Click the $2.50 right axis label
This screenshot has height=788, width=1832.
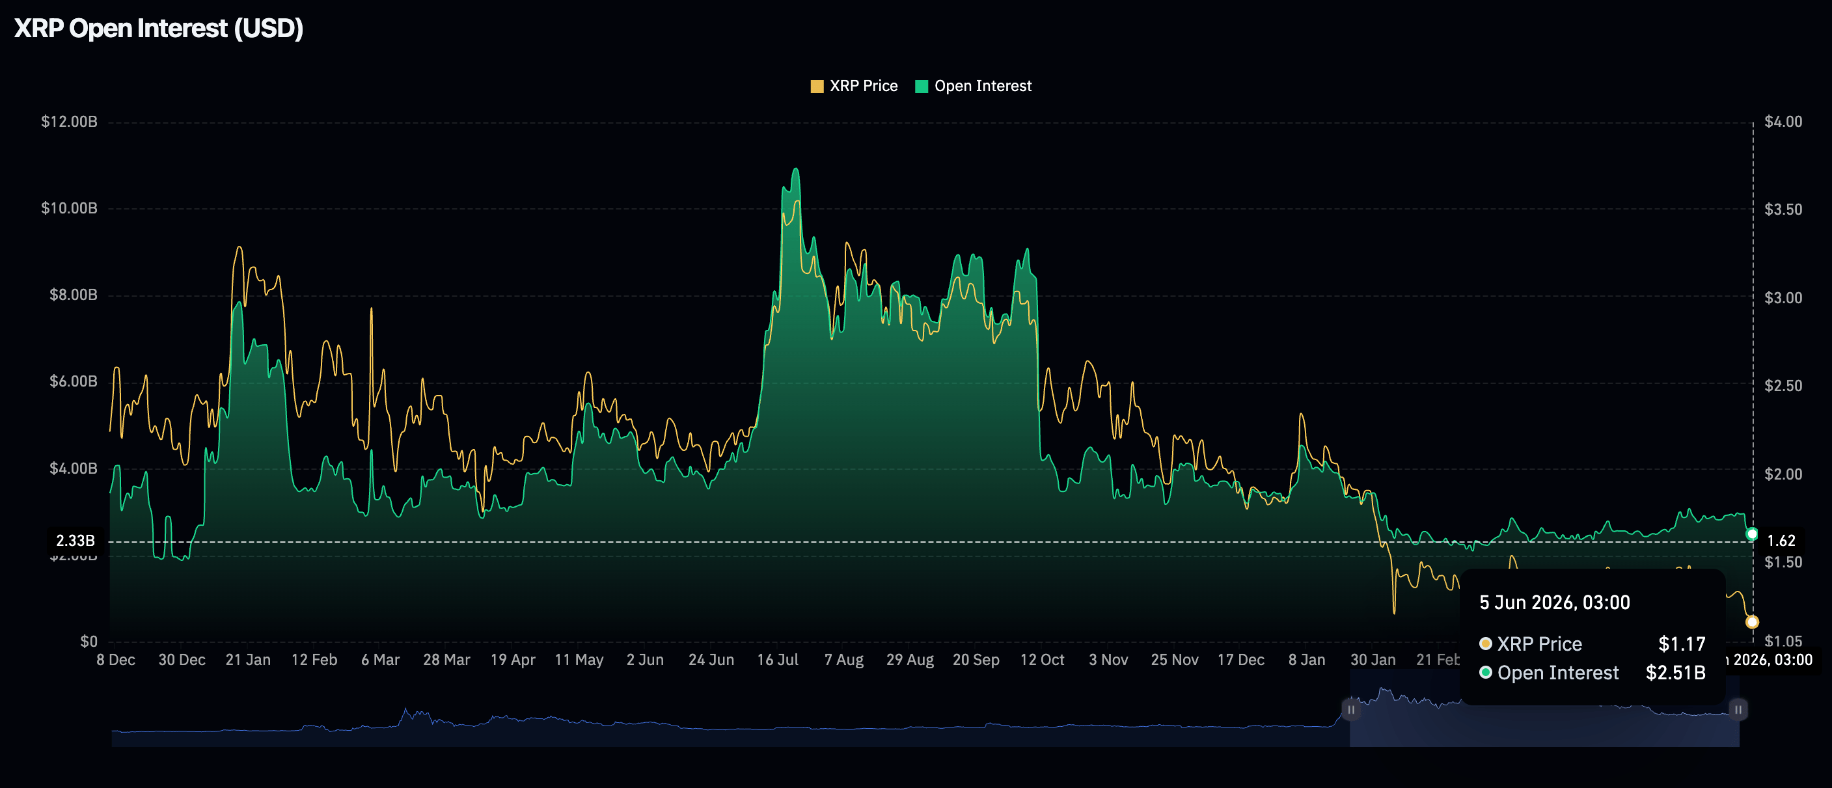(x=1784, y=386)
